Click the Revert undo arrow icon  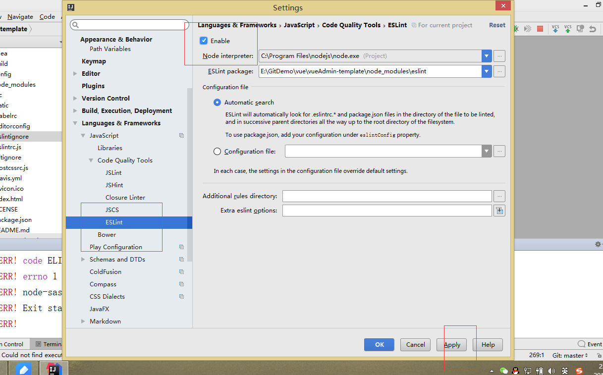click(x=593, y=29)
